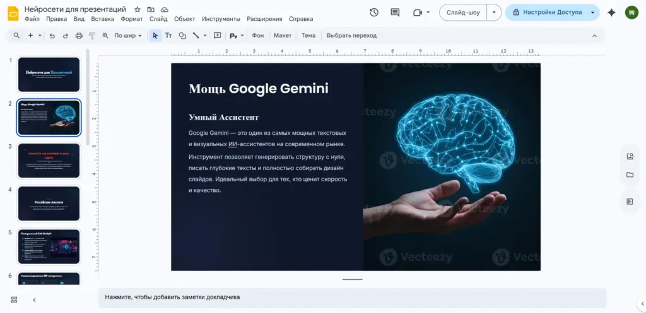646x313 pixels.
Task: Print the presentation
Action: (79, 36)
